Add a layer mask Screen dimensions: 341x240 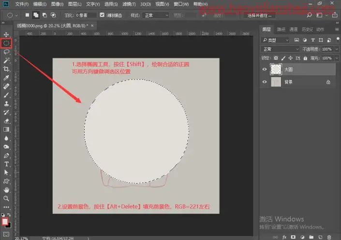coord(293,237)
